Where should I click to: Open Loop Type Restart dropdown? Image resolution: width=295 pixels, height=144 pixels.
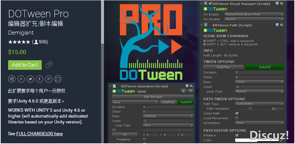(x=259, y=91)
